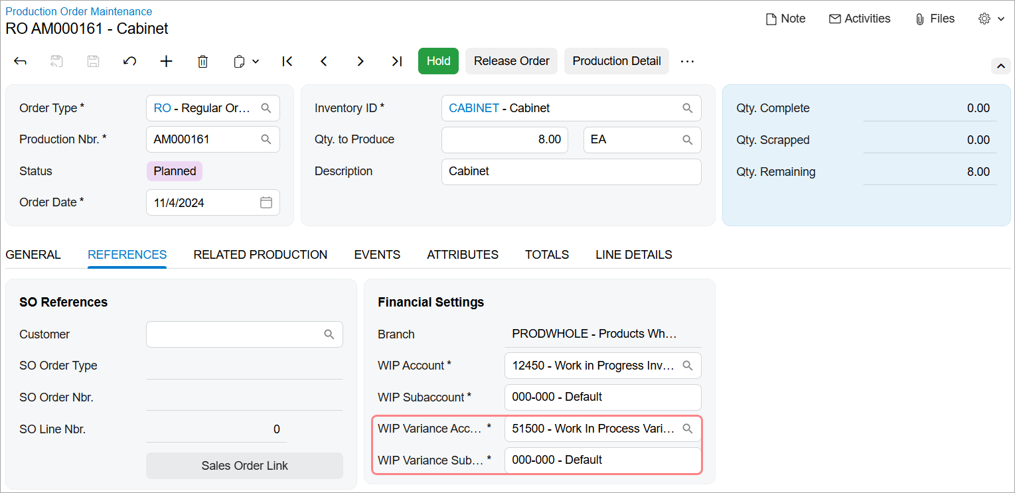Open the Order Date calendar picker
The width and height of the screenshot is (1015, 493).
pyautogui.click(x=266, y=203)
